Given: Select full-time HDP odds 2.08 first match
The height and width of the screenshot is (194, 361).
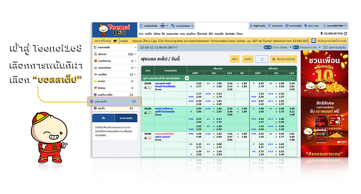Looking at the screenshot, I should (x=199, y=83).
